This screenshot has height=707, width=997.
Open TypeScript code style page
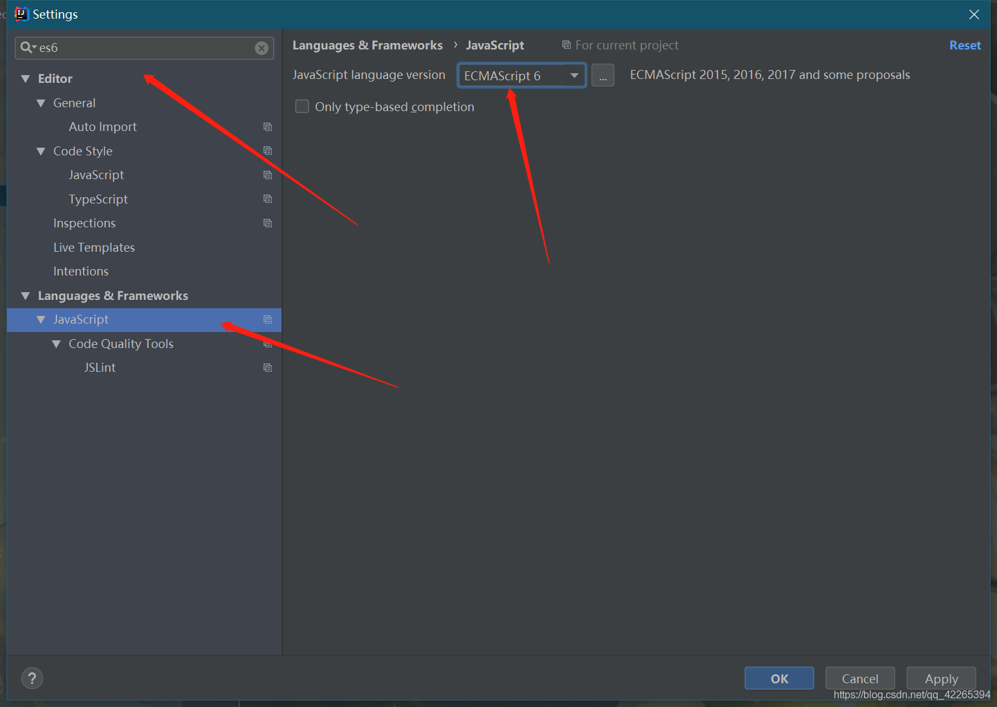[x=98, y=199]
